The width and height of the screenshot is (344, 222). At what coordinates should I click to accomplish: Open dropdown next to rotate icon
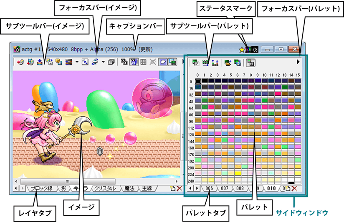point(103,62)
